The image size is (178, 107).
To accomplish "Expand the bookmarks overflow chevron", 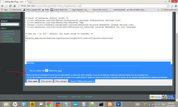I will pyautogui.click(x=158, y=10).
